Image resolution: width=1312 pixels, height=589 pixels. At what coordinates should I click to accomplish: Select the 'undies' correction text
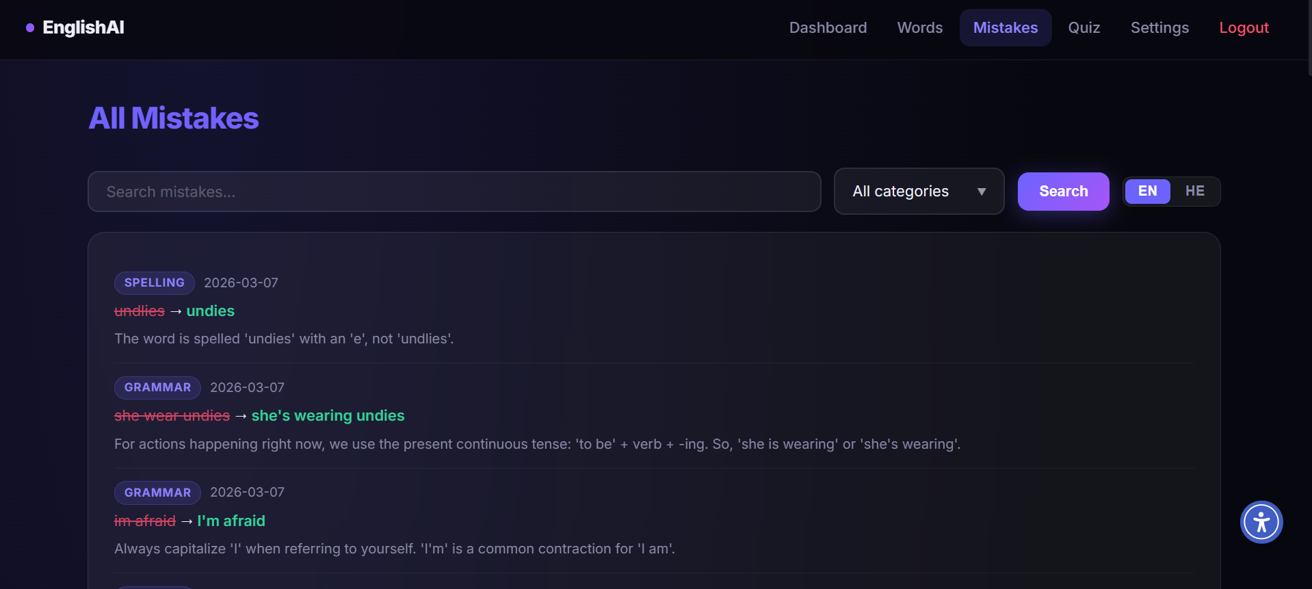point(210,311)
